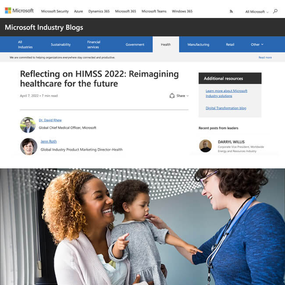Open Financial services industry tab
The width and height of the screenshot is (285, 285).
(93, 44)
